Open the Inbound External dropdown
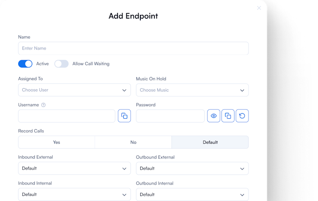The height and width of the screenshot is (201, 318). coord(74,168)
